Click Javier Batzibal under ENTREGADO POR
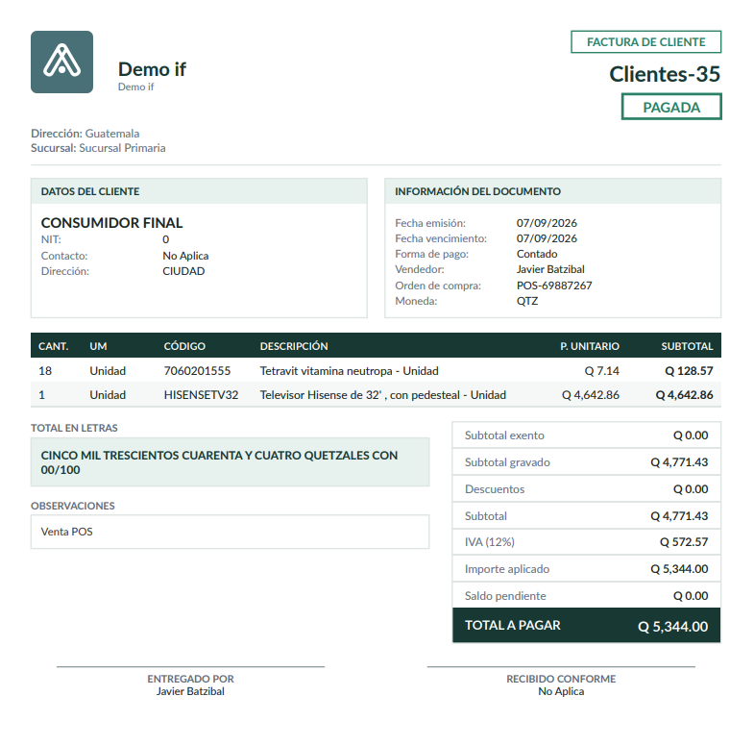Viewport: 754px width, 746px height. point(190,691)
